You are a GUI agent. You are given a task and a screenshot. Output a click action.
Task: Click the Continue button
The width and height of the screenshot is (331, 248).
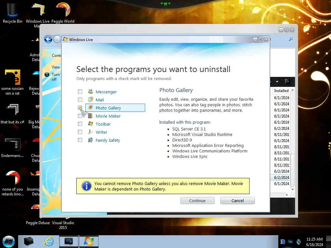[198, 201]
